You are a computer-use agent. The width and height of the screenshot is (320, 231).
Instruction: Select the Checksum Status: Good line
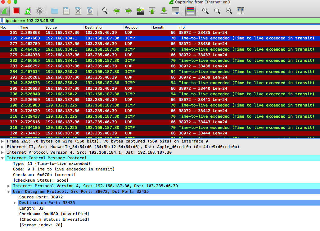pos(41,180)
